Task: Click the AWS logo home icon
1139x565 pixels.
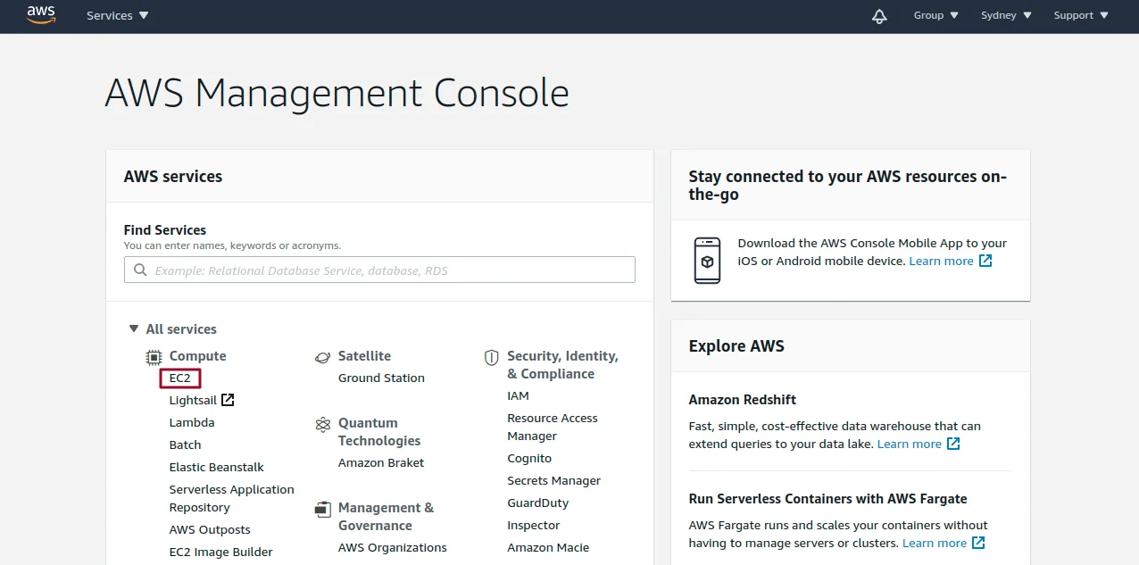Action: tap(41, 15)
